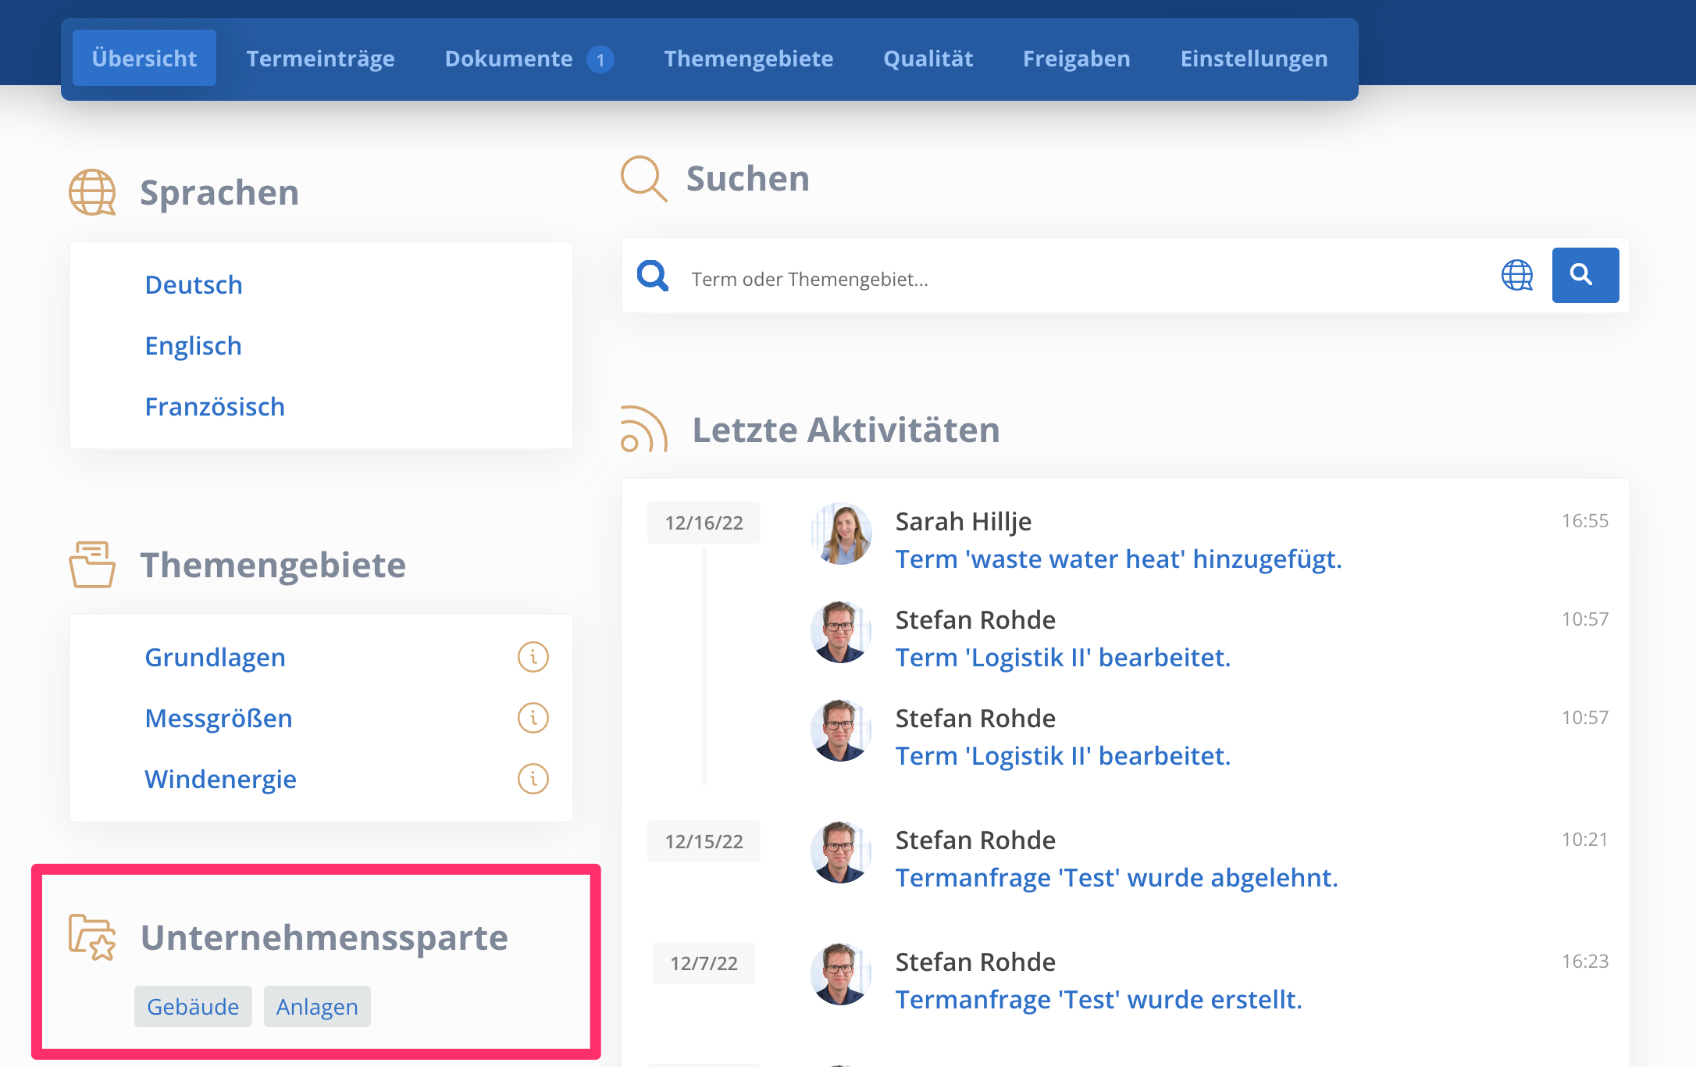The image size is (1696, 1067).
Task: Open the first 'Logistik II' bearbeitet activity
Action: [x=1063, y=658]
